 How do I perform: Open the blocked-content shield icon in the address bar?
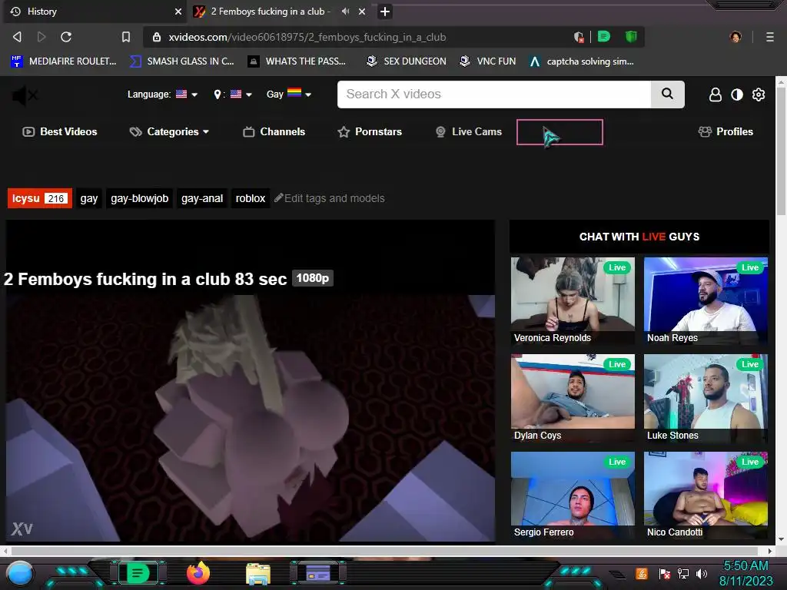pyautogui.click(x=579, y=37)
